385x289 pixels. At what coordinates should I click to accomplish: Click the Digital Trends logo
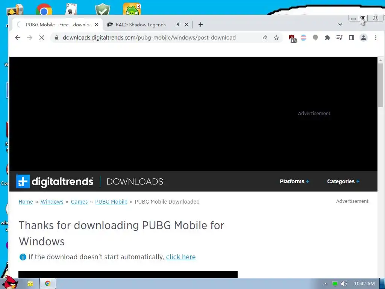(x=55, y=181)
